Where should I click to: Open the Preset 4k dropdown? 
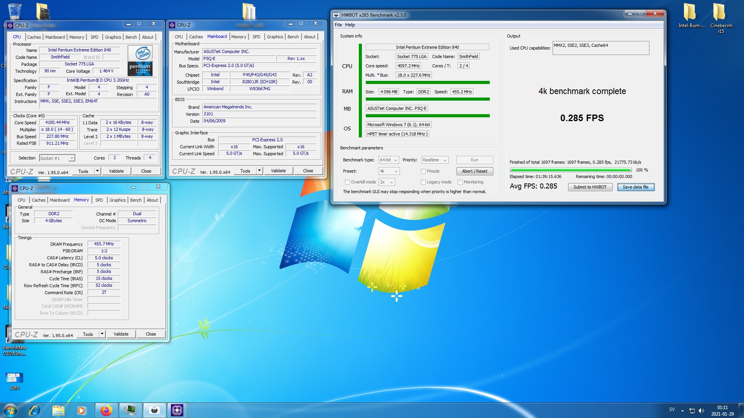coord(389,171)
